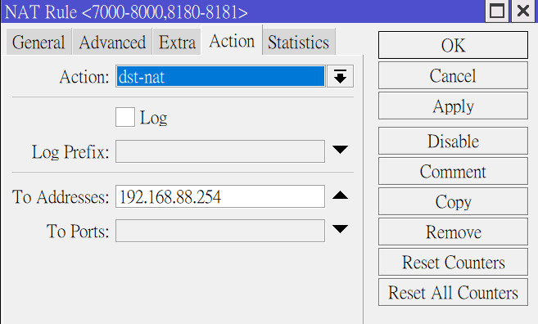Image resolution: width=538 pixels, height=324 pixels.
Task: Open the Advanced tab
Action: click(112, 42)
